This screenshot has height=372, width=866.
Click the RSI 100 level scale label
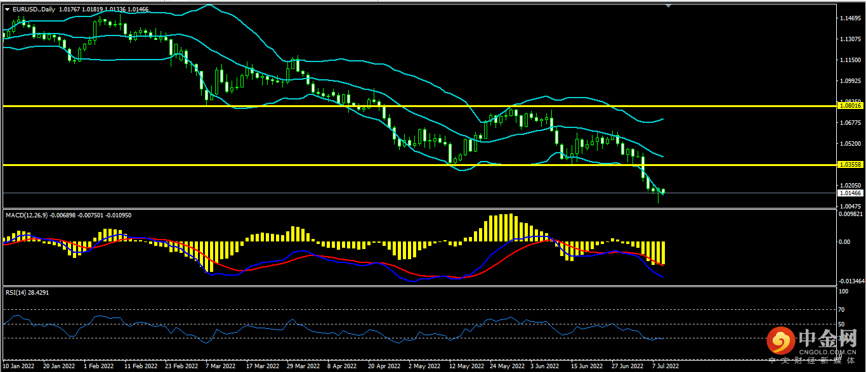tap(844, 292)
